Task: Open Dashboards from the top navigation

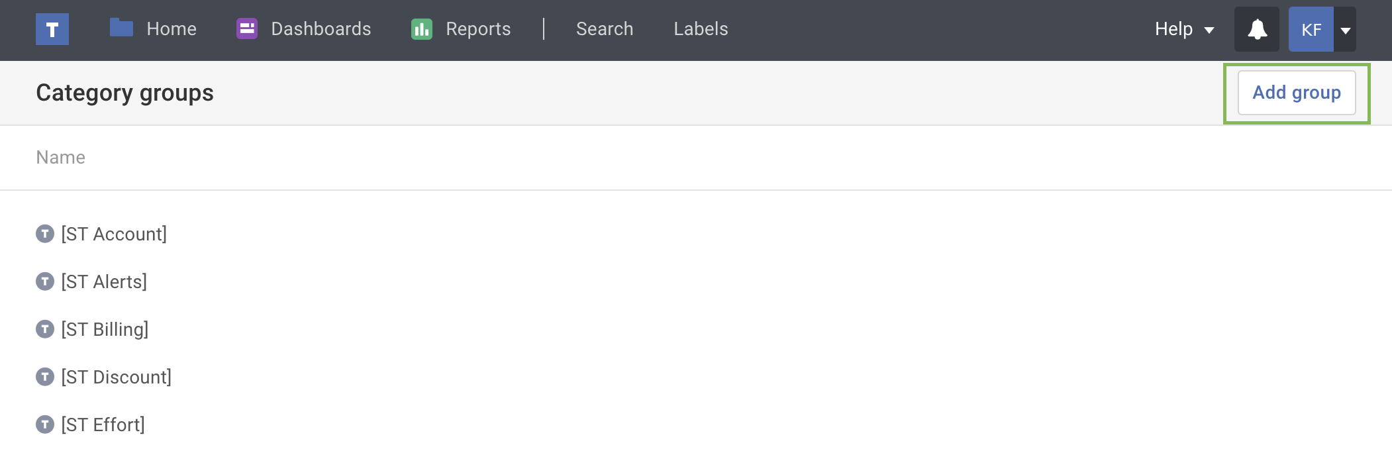Action: point(321,29)
